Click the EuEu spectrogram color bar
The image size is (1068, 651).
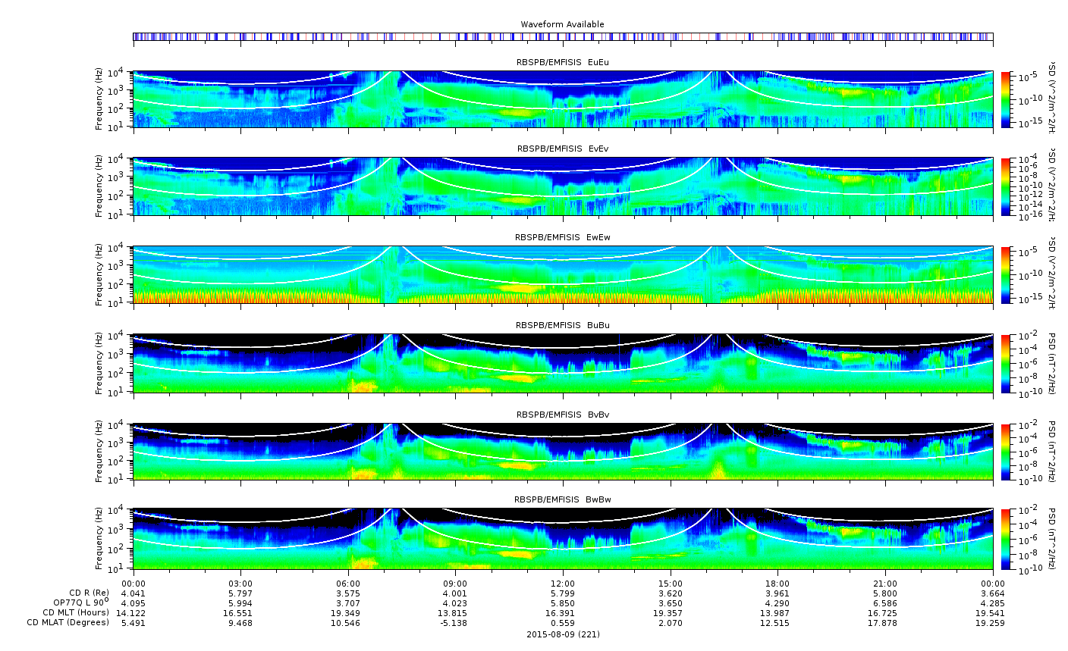(x=1006, y=99)
